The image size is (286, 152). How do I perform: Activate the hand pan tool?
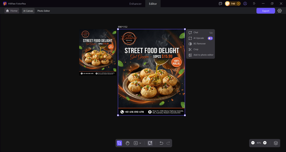(x=127, y=143)
